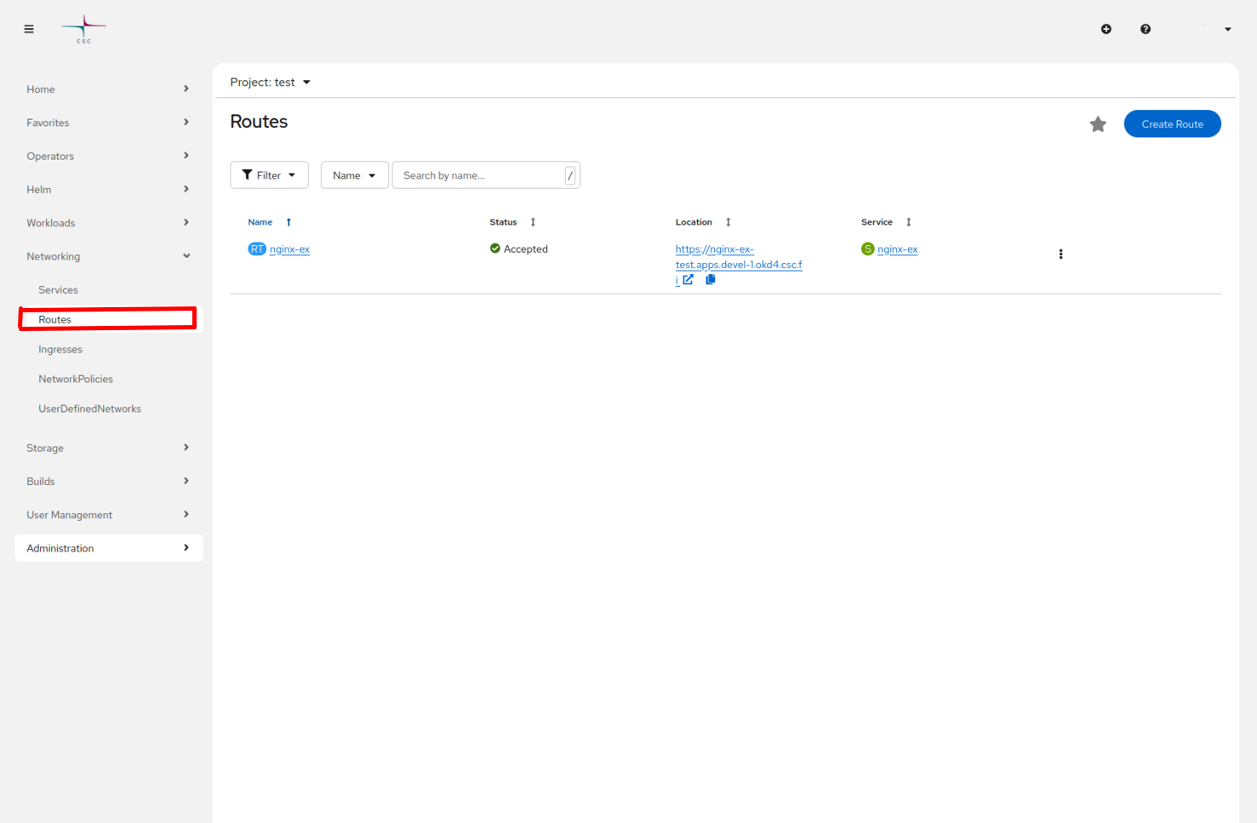Expand the Name search type dropdown

354,174
